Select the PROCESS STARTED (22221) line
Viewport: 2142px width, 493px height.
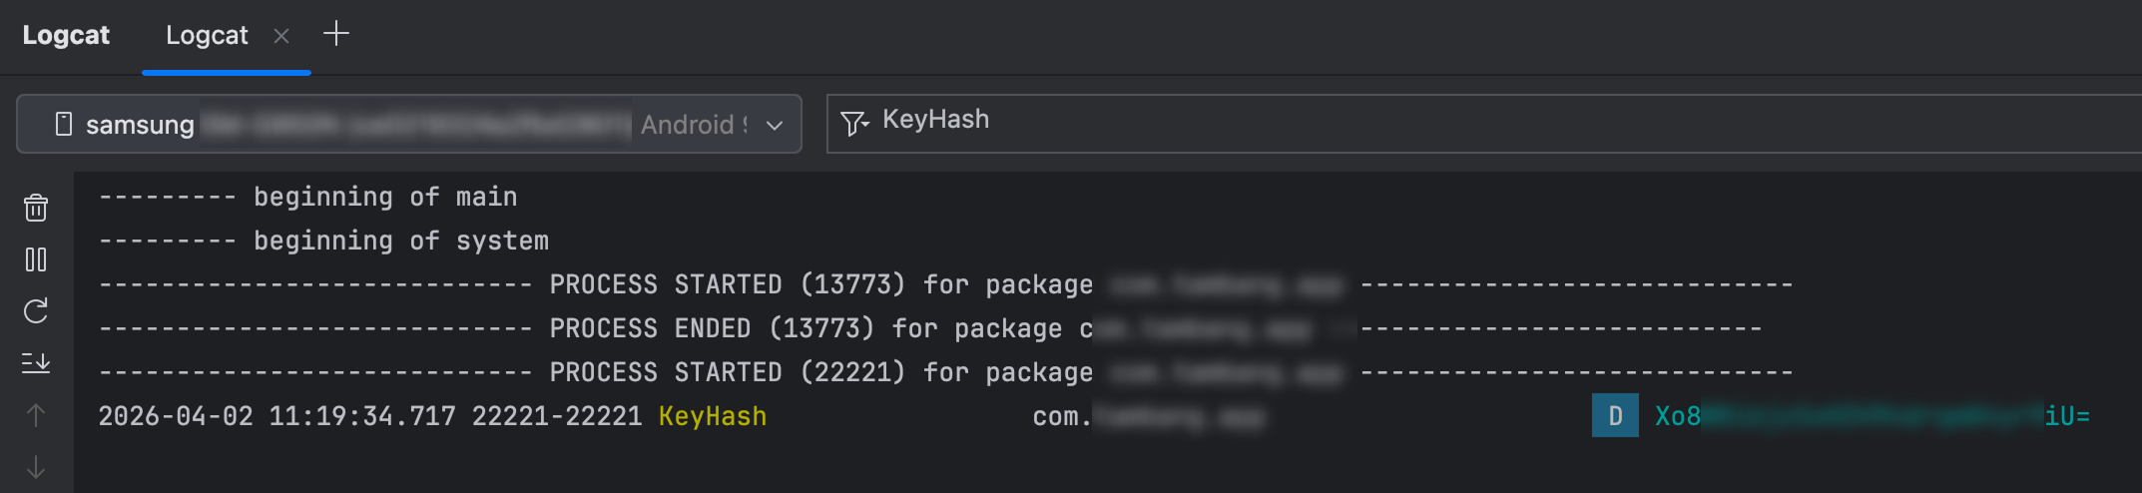[946, 372]
